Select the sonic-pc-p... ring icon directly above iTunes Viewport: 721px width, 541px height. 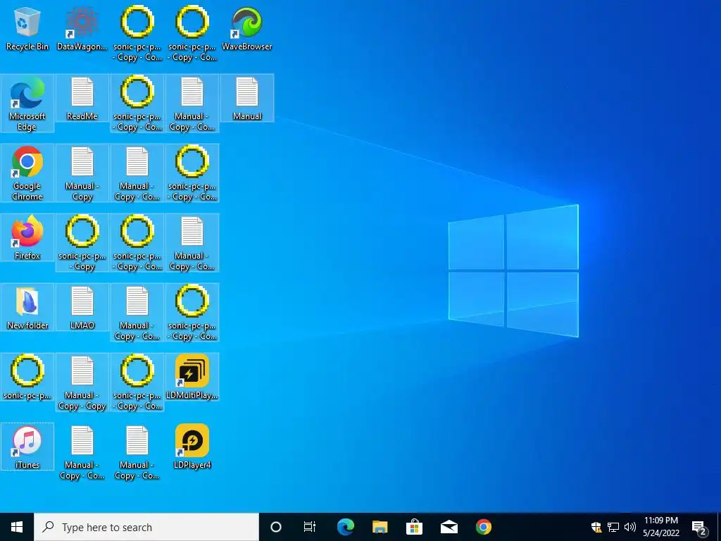(x=27, y=378)
